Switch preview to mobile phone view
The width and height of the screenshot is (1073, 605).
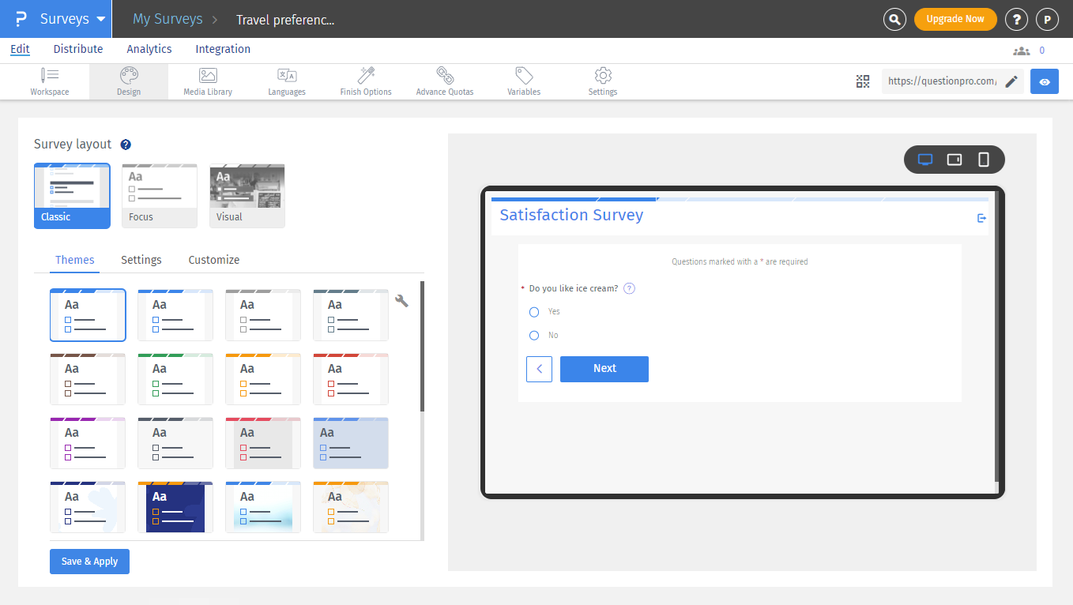pyautogui.click(x=983, y=159)
